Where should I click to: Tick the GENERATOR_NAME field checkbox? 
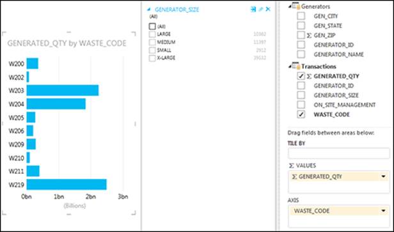point(301,54)
